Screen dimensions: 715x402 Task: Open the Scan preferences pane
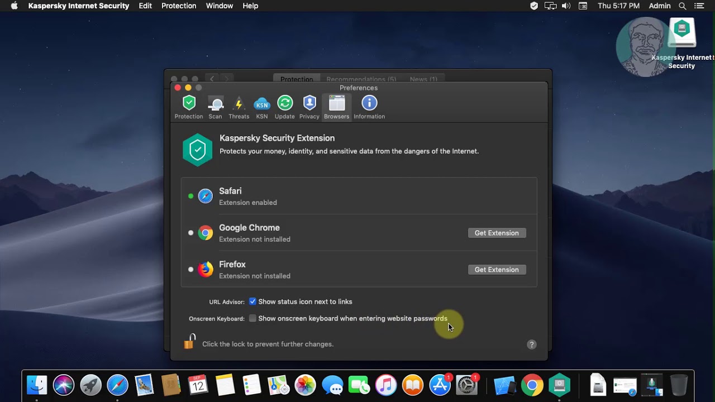pos(216,107)
